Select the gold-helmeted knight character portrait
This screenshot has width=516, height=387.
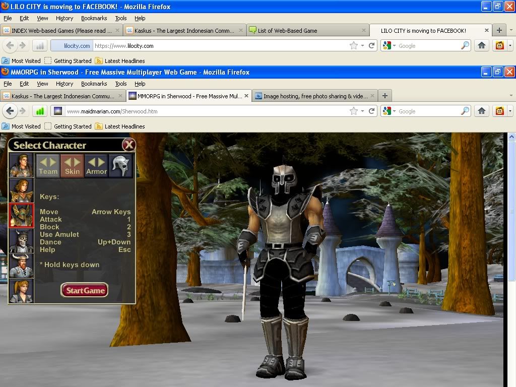pyautogui.click(x=21, y=216)
